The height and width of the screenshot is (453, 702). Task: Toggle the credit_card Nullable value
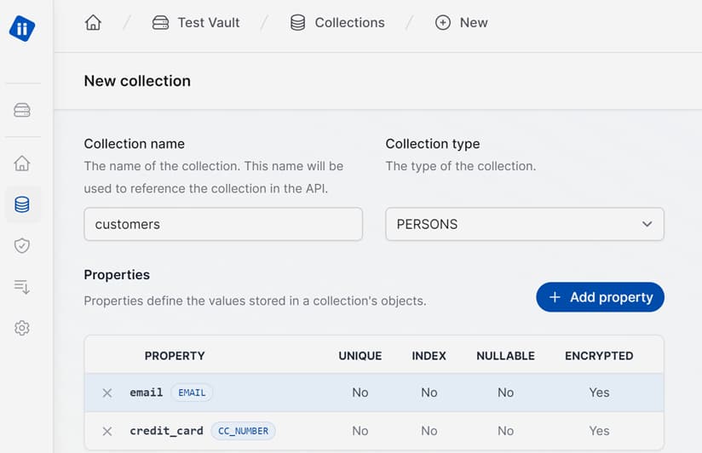pos(505,431)
